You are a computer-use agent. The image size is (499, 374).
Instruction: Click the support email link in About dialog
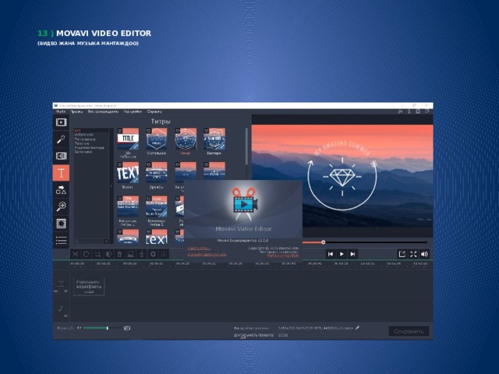click(x=207, y=255)
